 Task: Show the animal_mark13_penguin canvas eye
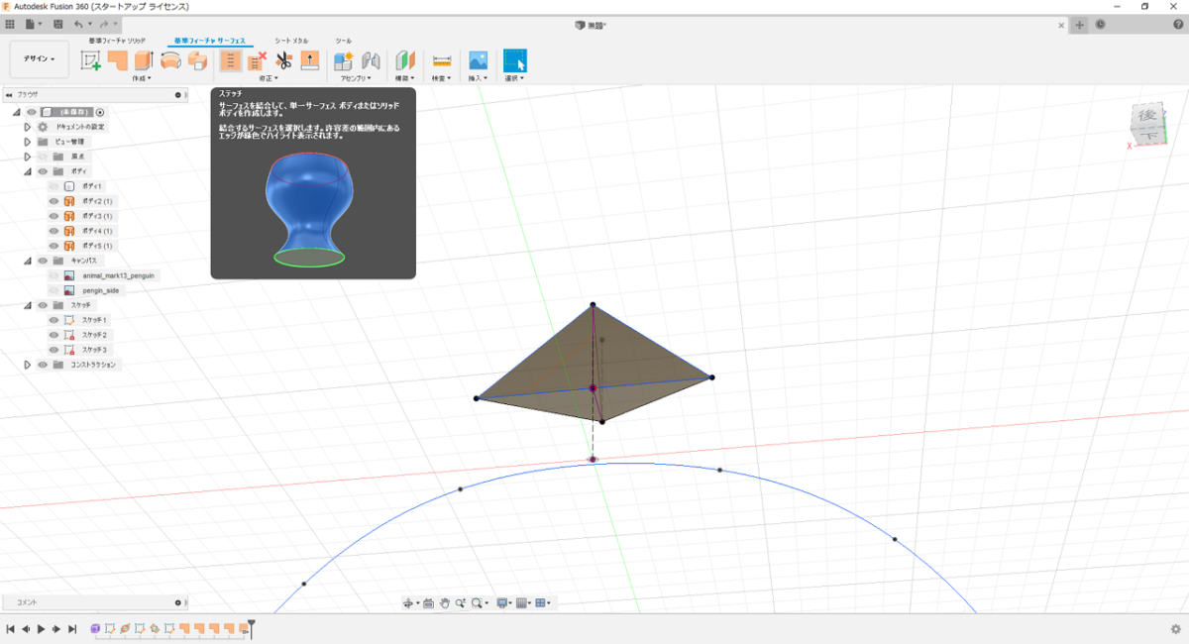[x=54, y=275]
